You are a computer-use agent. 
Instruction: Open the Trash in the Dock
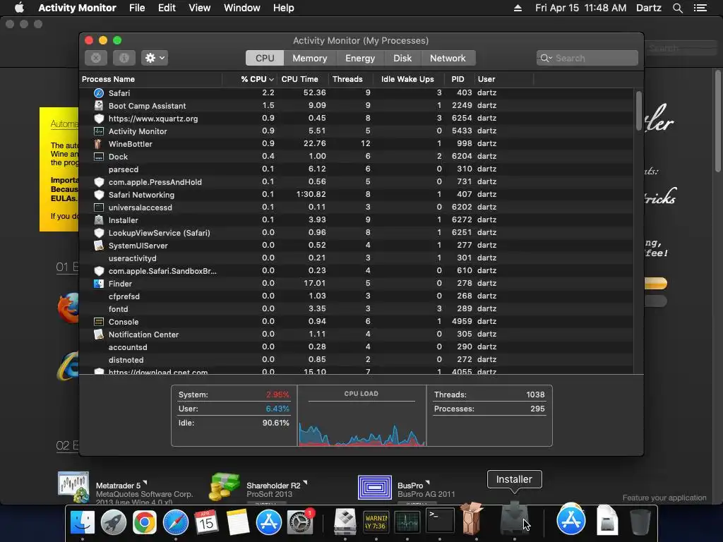click(x=640, y=522)
